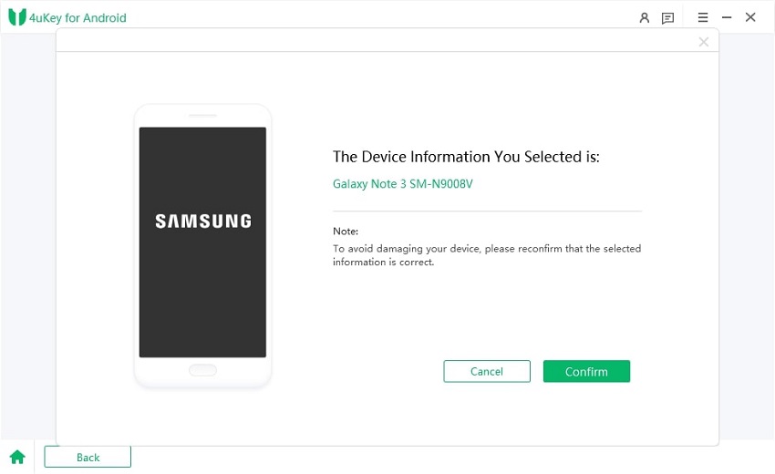Click the heading 'The Device Information You Selected is:'

[x=466, y=157]
